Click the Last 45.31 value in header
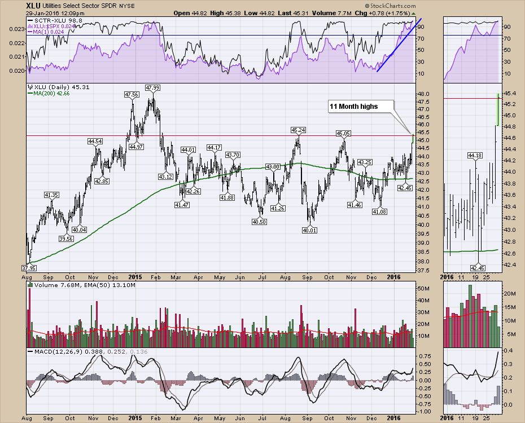Screen dimensions: 525x423 (x=301, y=14)
